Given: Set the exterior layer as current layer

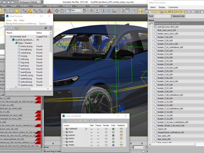Looking at the screenshot, I should 86,136.
